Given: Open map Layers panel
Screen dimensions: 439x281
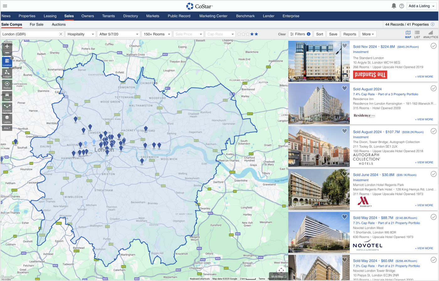Looking at the screenshot, I should (7, 119).
